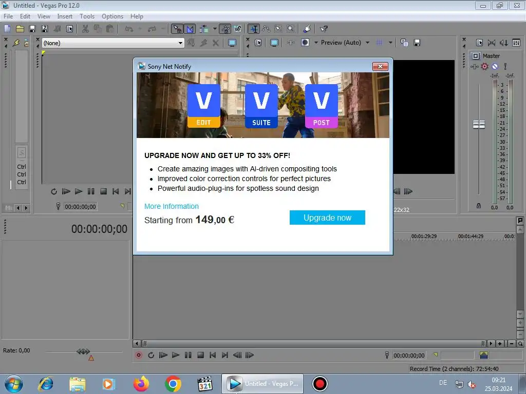Open a project with the folder icon
Screen dimensions: 526x394
coord(20,29)
